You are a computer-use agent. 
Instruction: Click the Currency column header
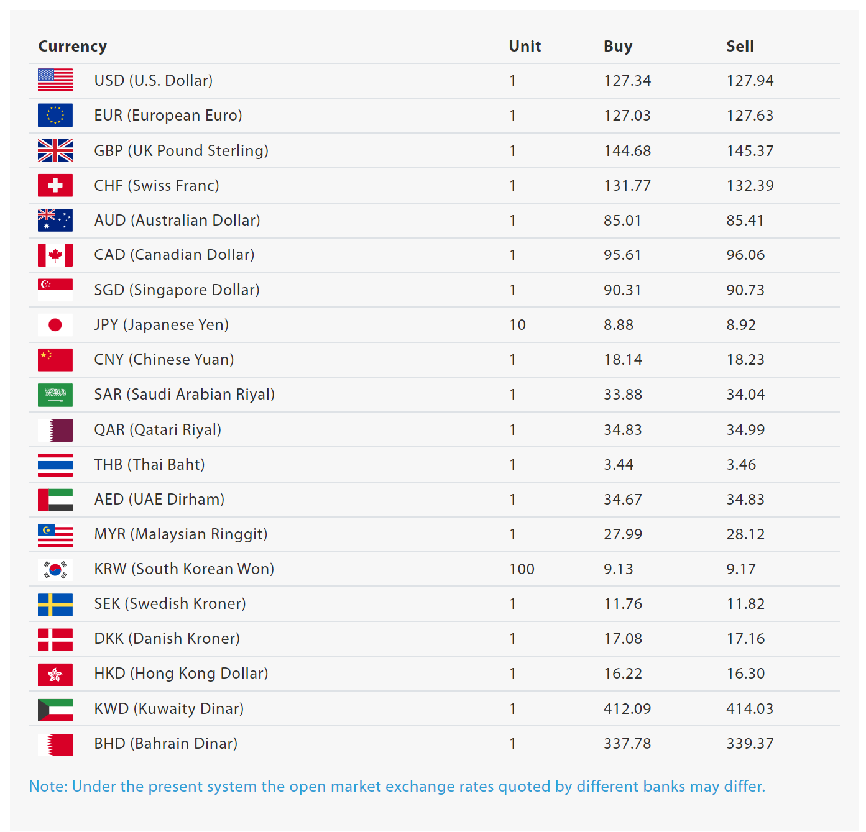tap(73, 47)
